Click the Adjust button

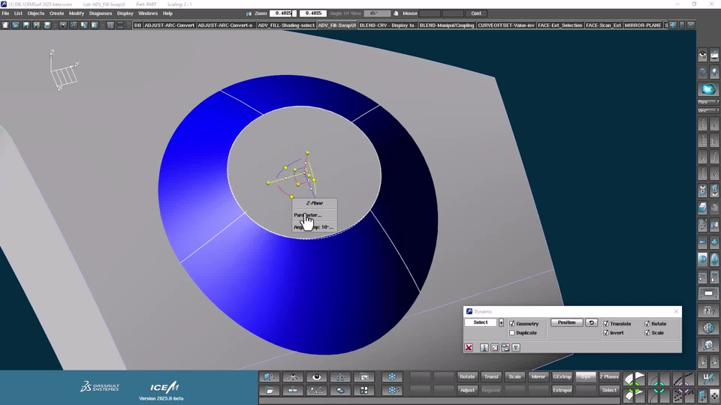pyautogui.click(x=467, y=390)
